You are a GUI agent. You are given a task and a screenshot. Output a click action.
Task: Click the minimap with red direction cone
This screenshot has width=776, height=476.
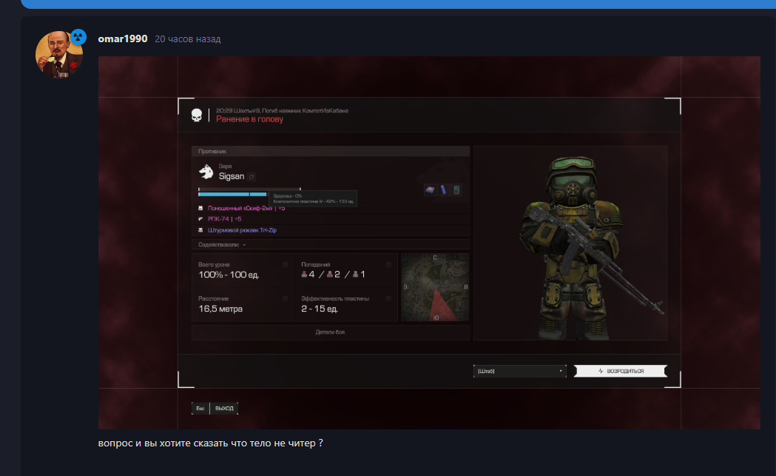click(x=435, y=287)
